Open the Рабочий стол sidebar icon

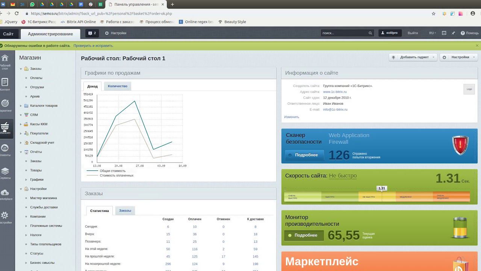(x=5, y=58)
